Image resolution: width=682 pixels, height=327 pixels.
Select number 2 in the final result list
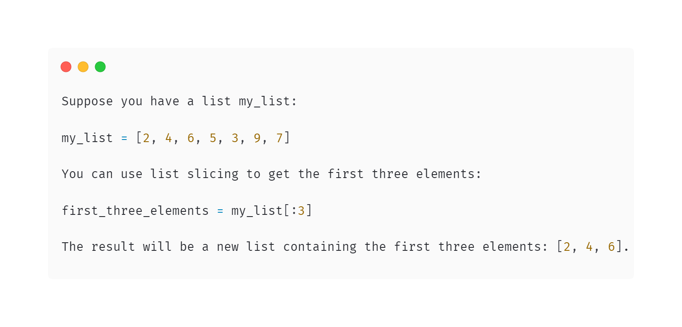pyautogui.click(x=567, y=247)
